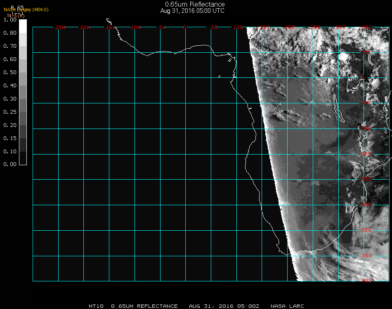Click the 15W longitude label
Image resolution: width=392 pixels, height=309 pixels.
click(111, 28)
